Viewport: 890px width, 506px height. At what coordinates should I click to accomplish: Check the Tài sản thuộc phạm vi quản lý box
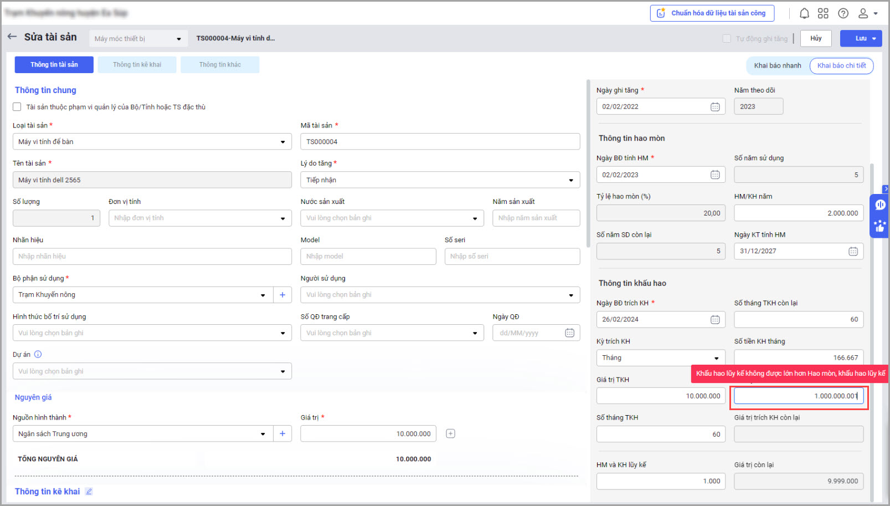[17, 107]
